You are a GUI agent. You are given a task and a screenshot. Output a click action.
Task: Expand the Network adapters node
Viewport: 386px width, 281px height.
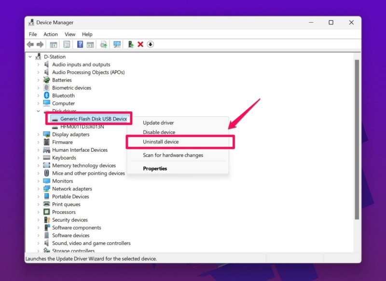pos(39,189)
